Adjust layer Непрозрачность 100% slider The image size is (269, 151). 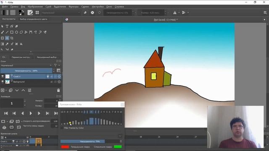tap(26, 71)
